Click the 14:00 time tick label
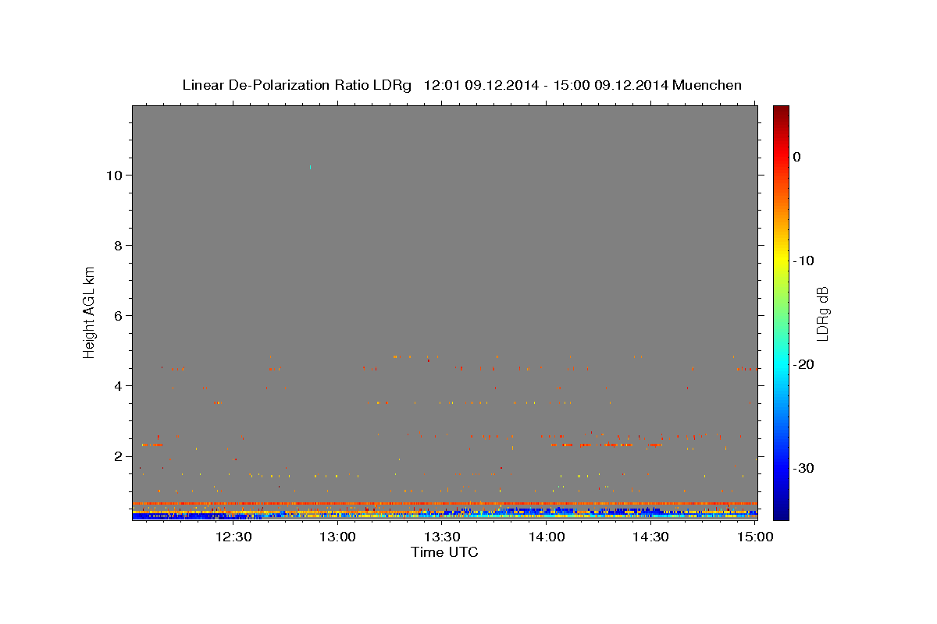The width and height of the screenshot is (937, 624). point(547,537)
